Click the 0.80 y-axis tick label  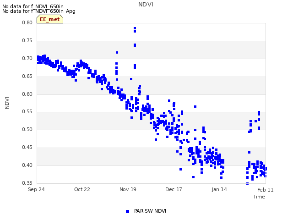point(27,22)
